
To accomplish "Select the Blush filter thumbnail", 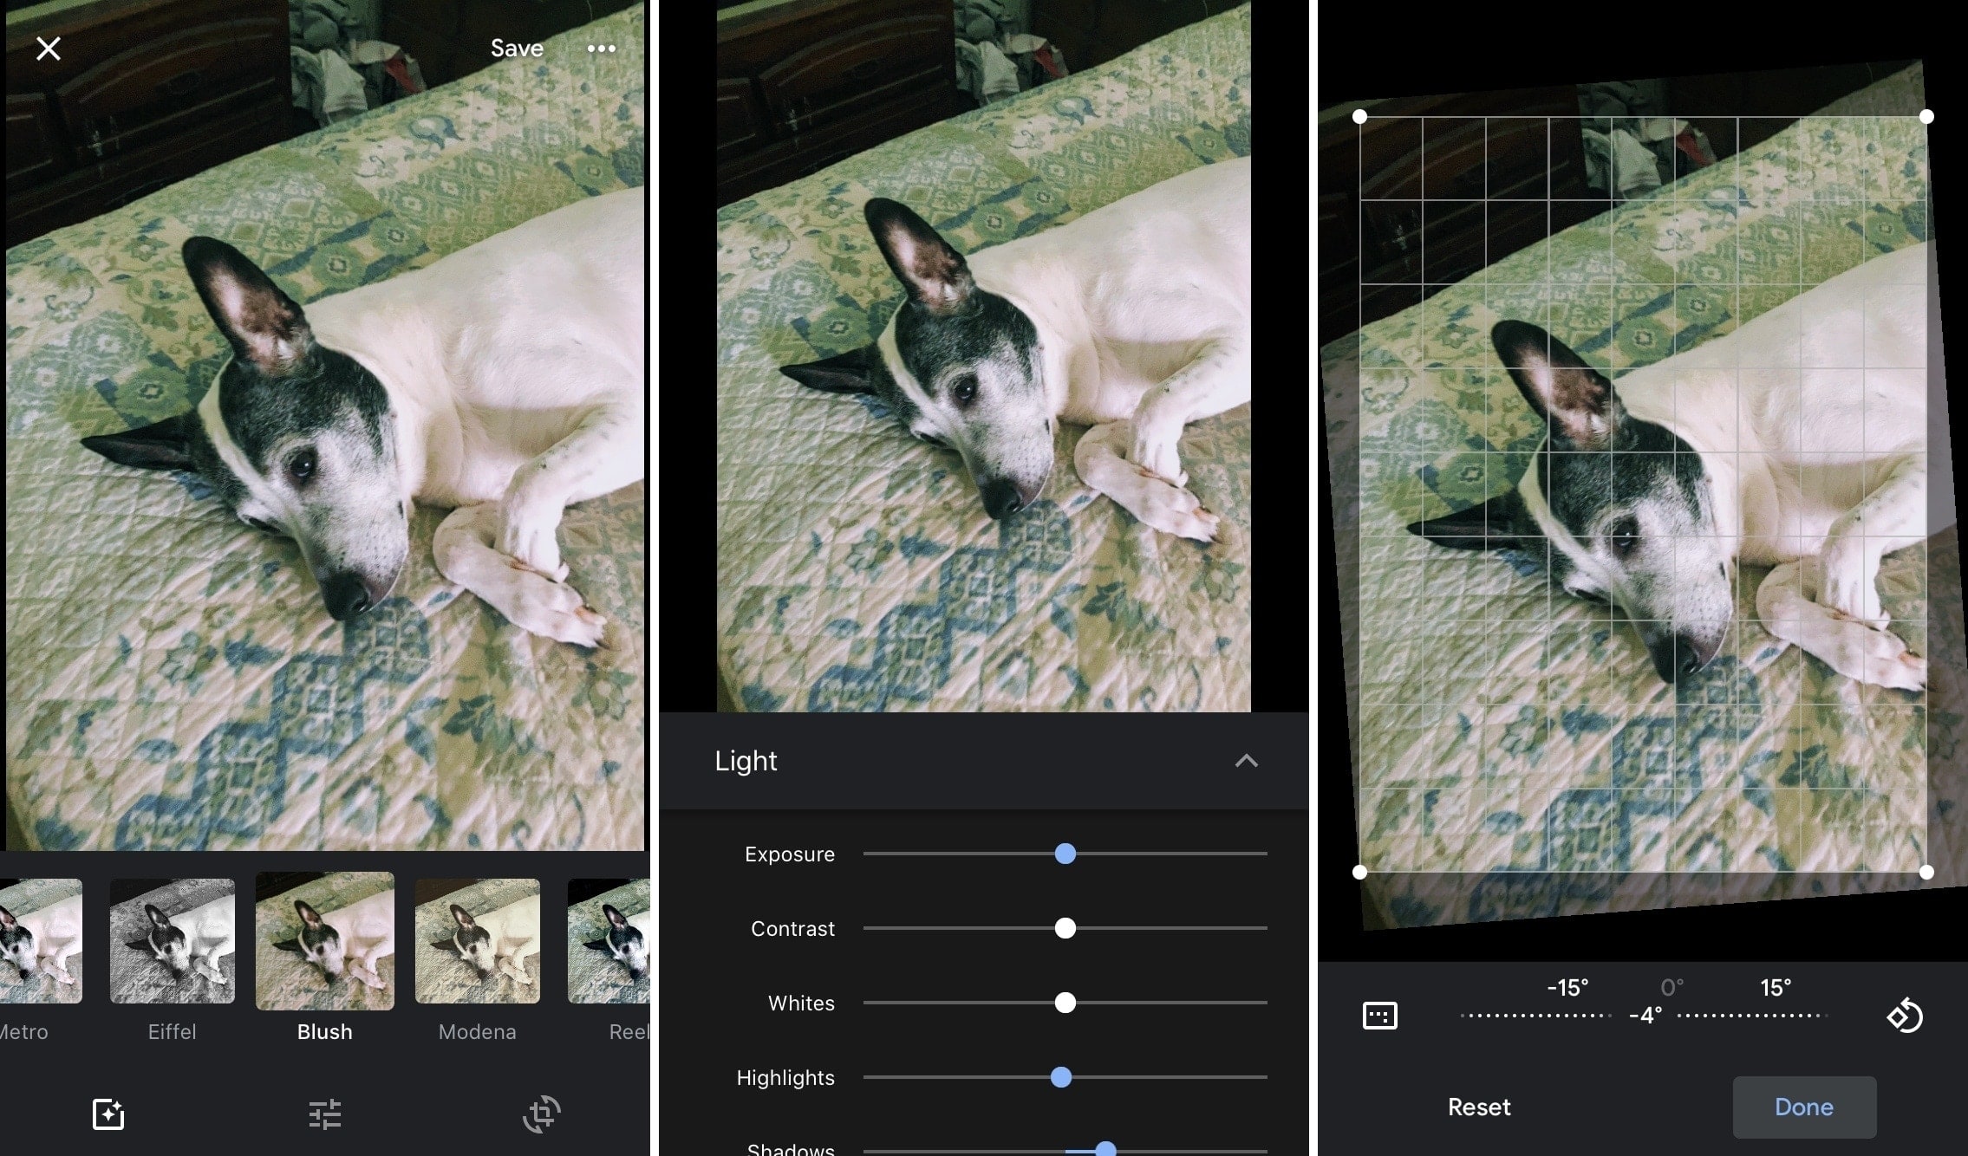I will [x=325, y=941].
